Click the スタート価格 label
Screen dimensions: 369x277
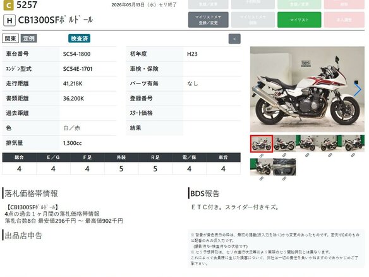[x=141, y=113]
